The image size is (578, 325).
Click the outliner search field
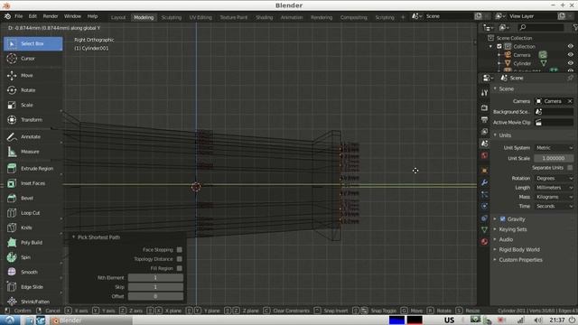(x=541, y=27)
